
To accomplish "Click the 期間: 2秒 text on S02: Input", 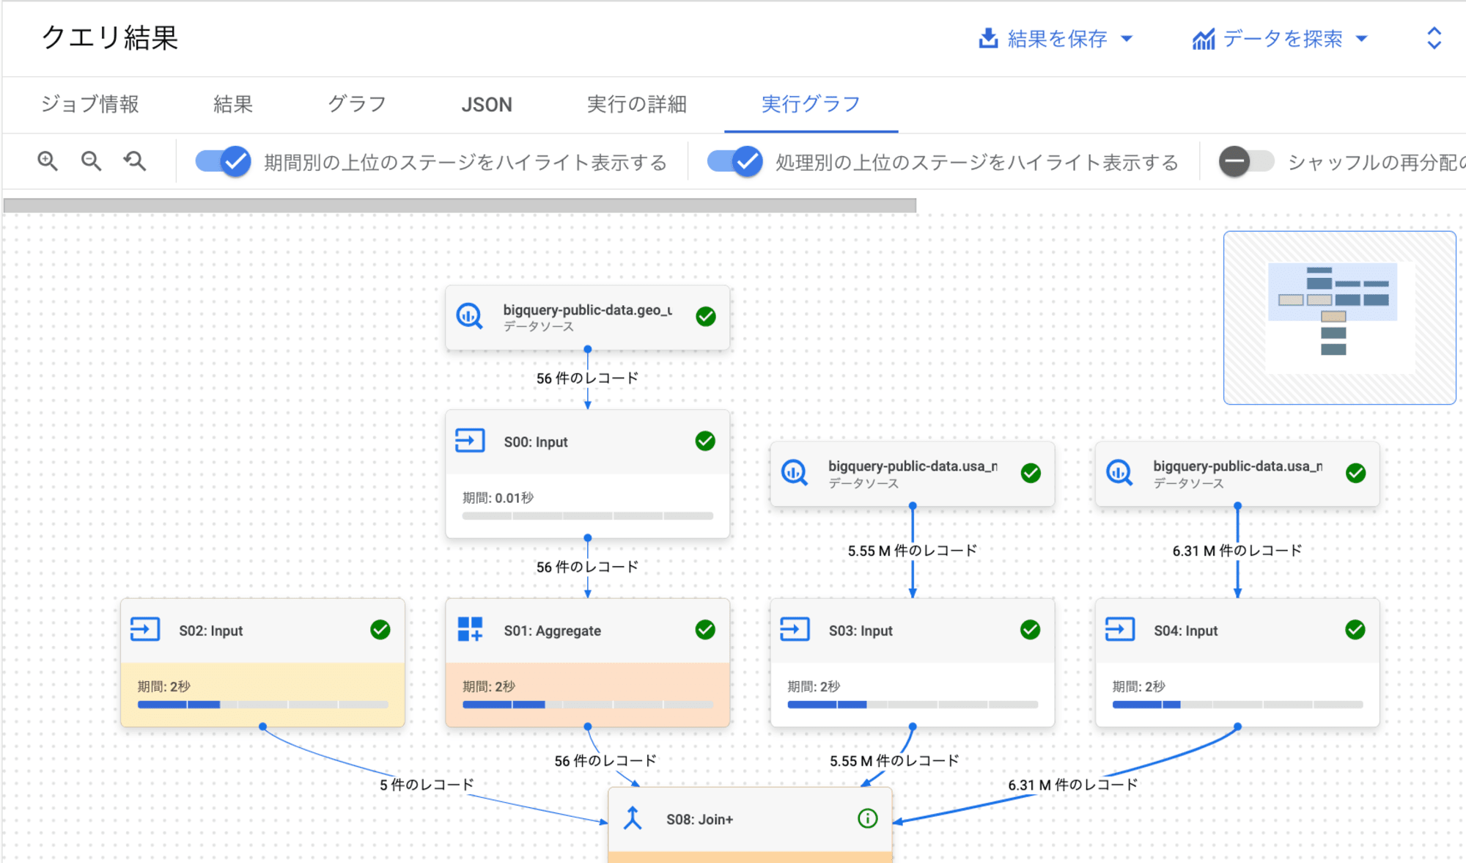I will point(163,686).
